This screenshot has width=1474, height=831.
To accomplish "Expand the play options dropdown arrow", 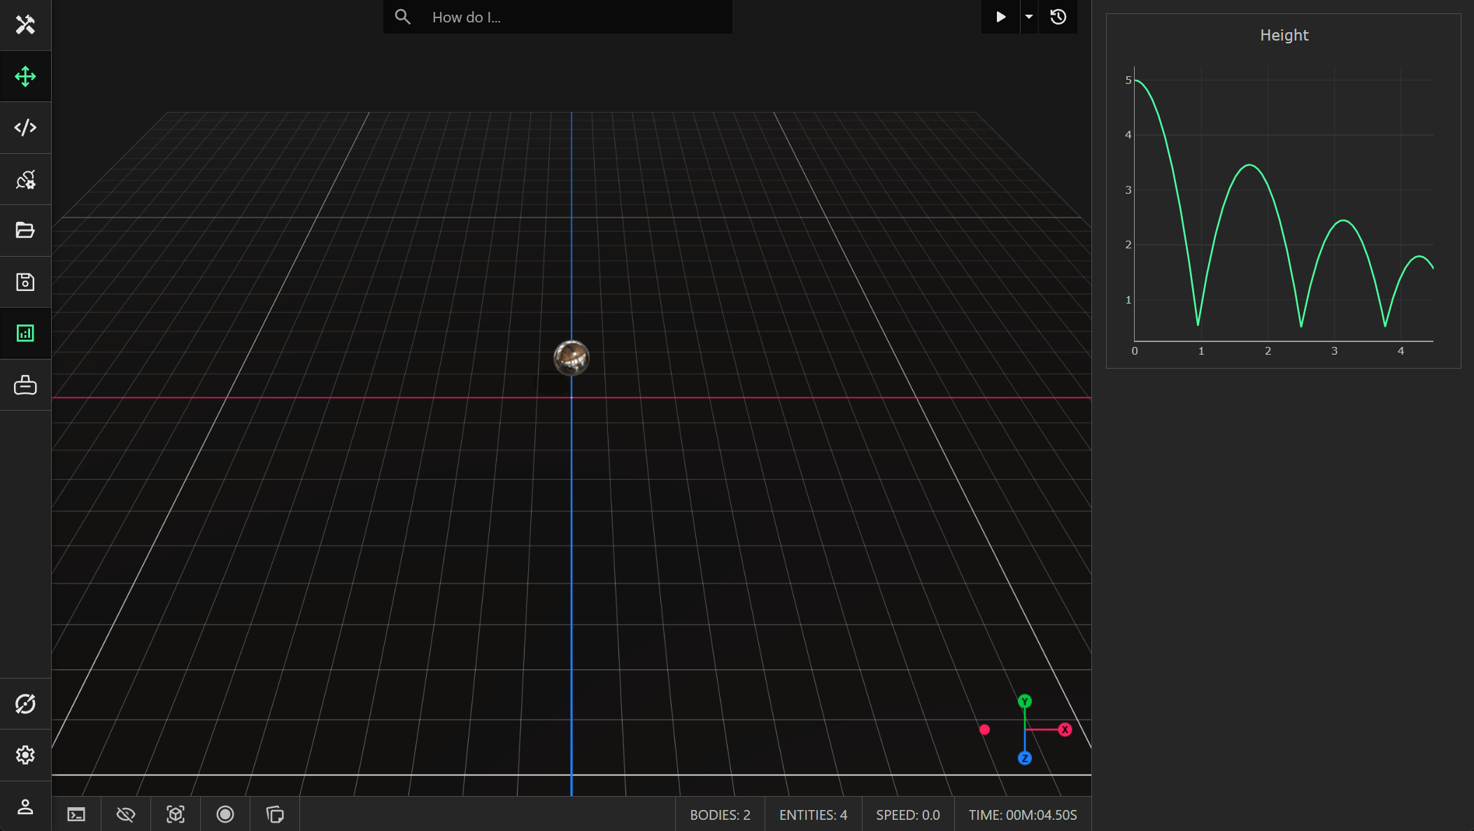I will click(1028, 17).
